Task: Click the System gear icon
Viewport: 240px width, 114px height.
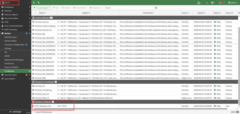Action: click(x=3, y=33)
